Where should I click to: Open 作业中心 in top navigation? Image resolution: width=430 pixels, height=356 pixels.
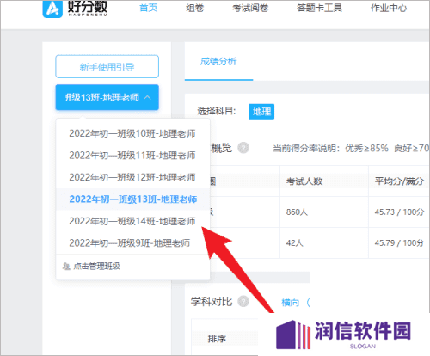point(389,8)
